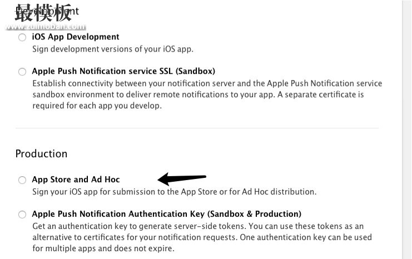Click the vertical scrollbar on the right edge
The image size is (412, 259).
(407, 129)
